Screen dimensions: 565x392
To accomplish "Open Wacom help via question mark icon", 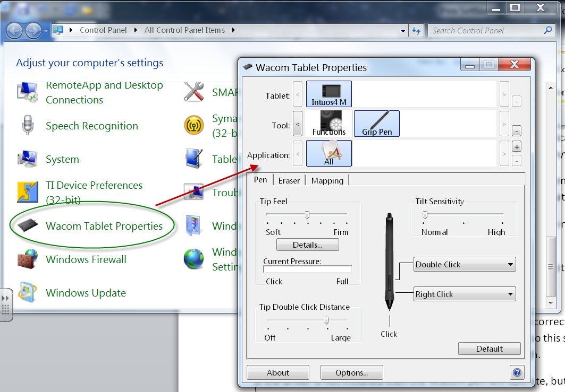I will click(517, 372).
